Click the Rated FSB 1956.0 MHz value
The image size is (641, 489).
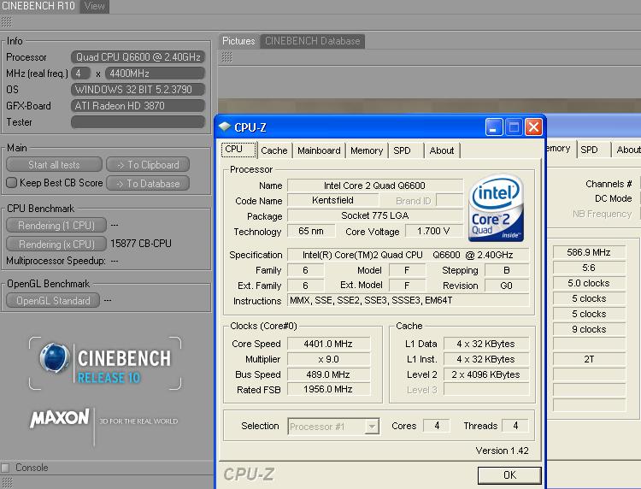pyautogui.click(x=329, y=389)
